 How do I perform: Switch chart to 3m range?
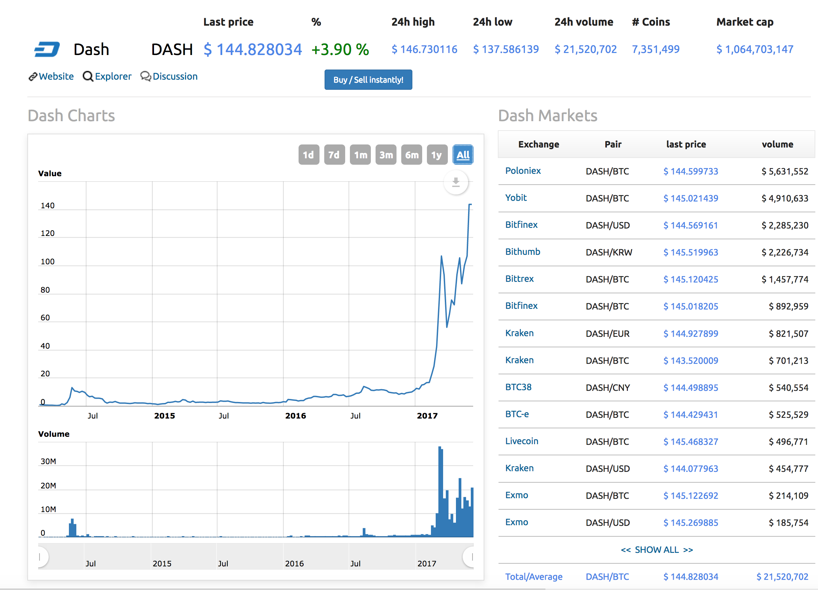pyautogui.click(x=386, y=155)
